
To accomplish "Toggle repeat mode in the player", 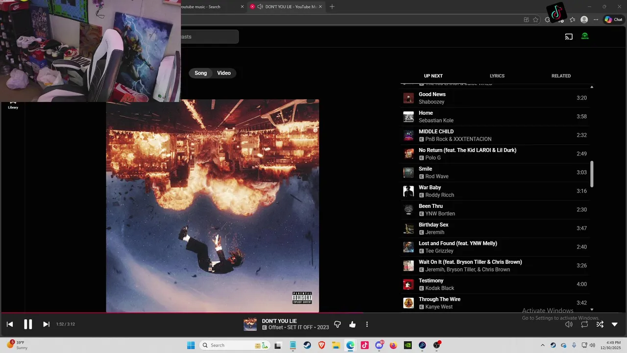I will [x=584, y=324].
